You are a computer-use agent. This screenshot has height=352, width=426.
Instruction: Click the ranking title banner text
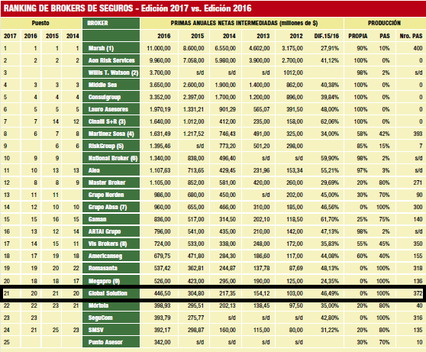click(x=127, y=8)
